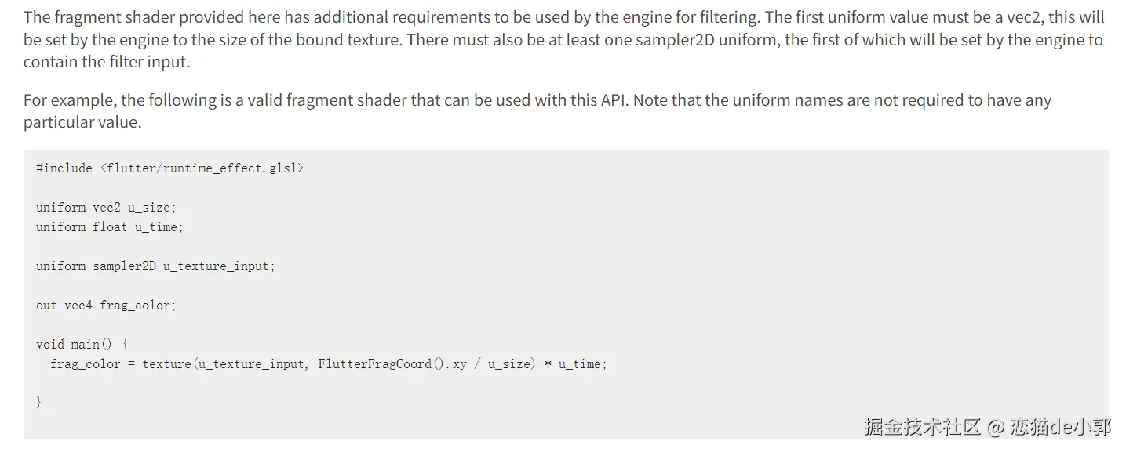Click the 'void main() {' line
The width and height of the screenshot is (1126, 452).
pyautogui.click(x=82, y=344)
